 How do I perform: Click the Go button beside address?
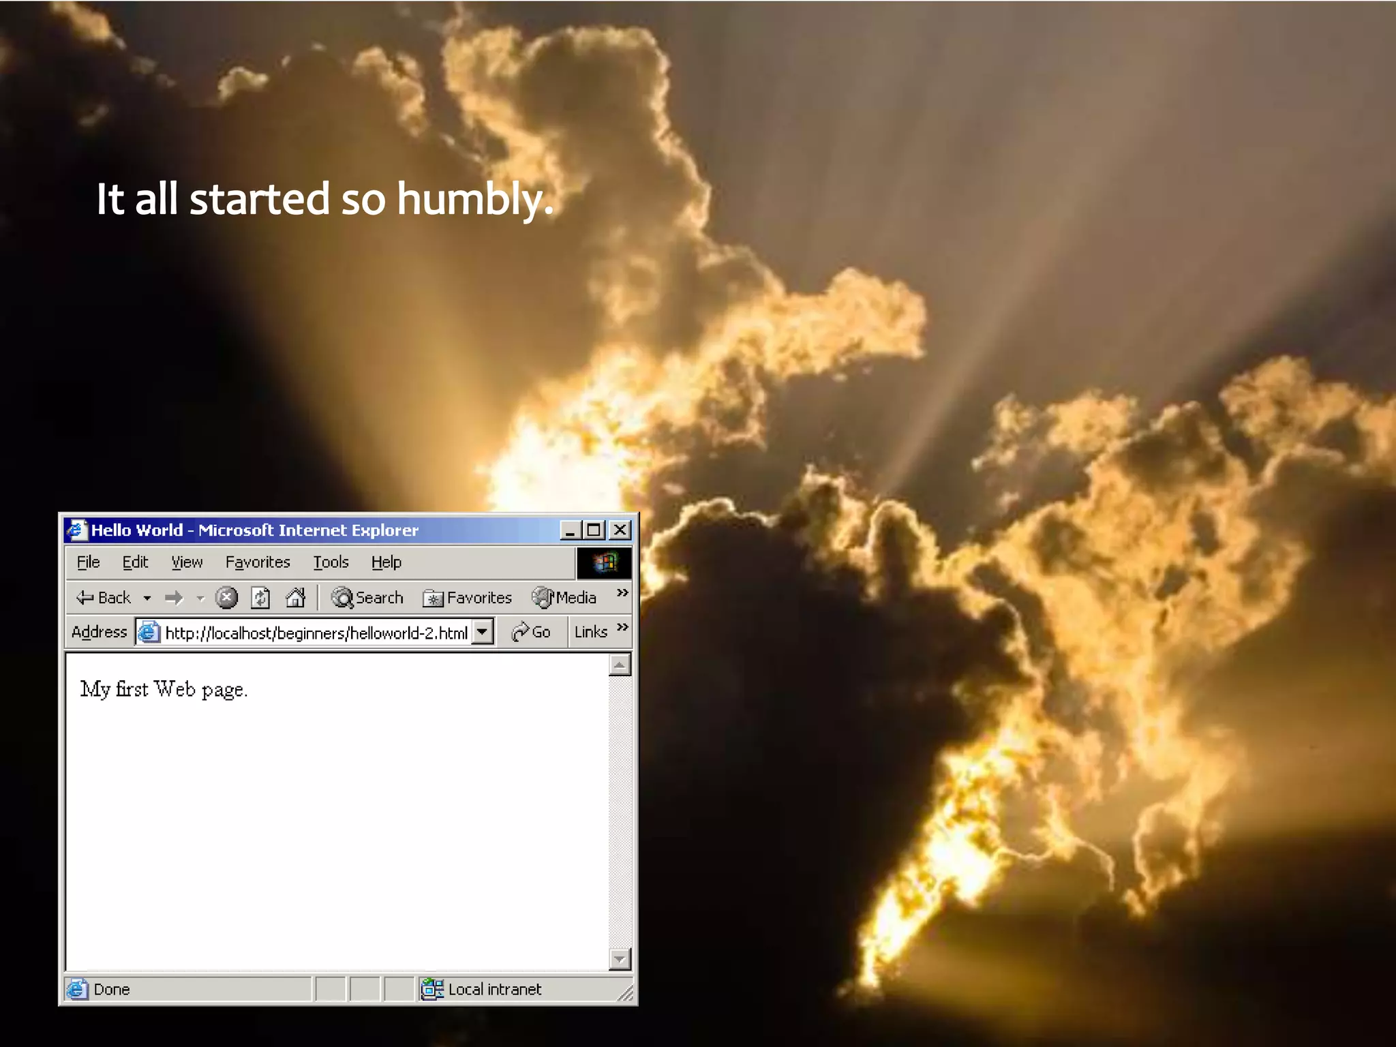[531, 632]
